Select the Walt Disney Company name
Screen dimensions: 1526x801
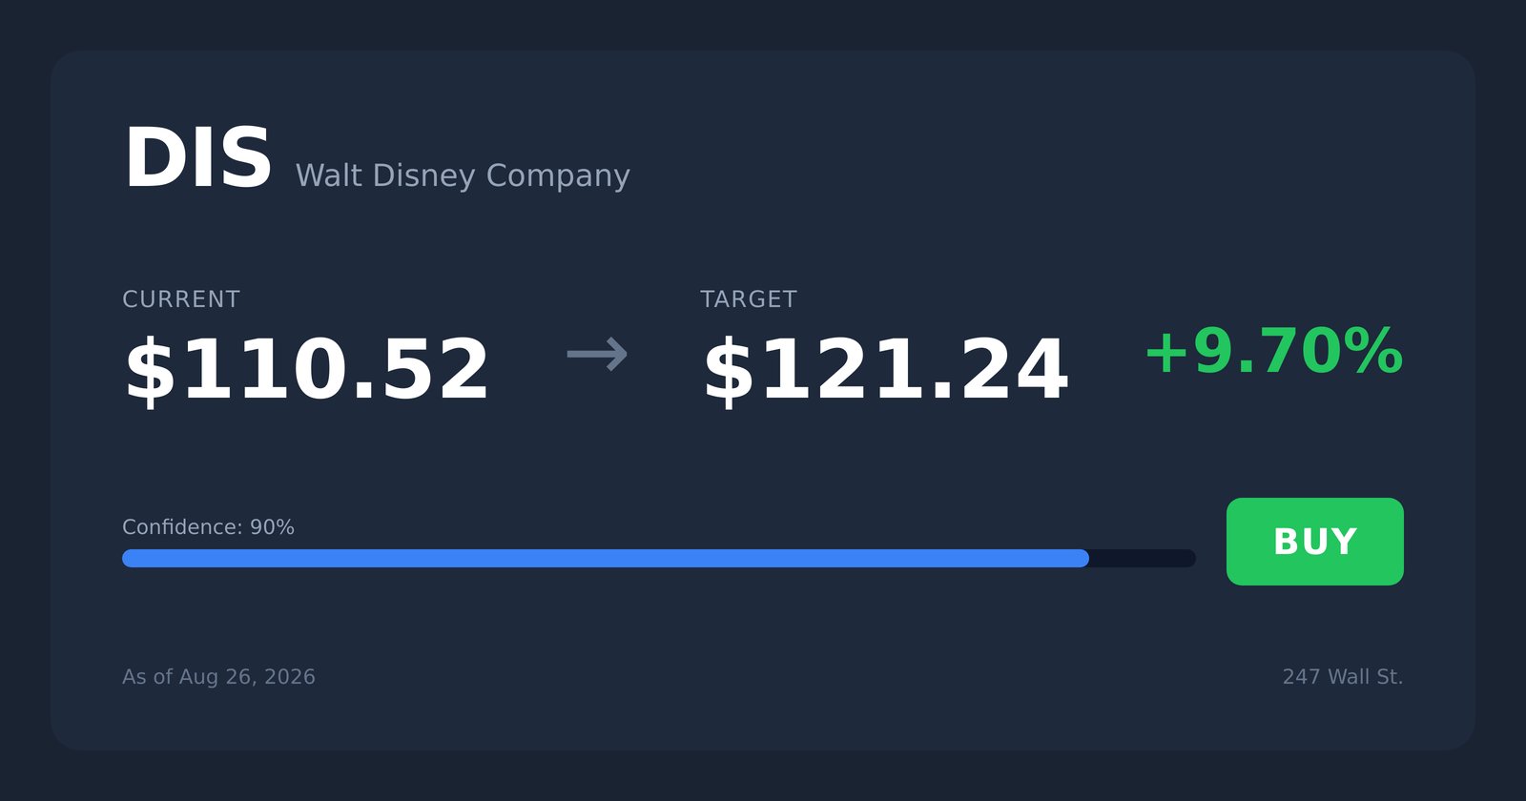tap(463, 176)
